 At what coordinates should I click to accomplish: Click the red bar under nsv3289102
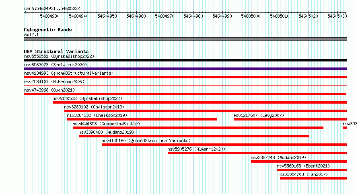pos(206,111)
